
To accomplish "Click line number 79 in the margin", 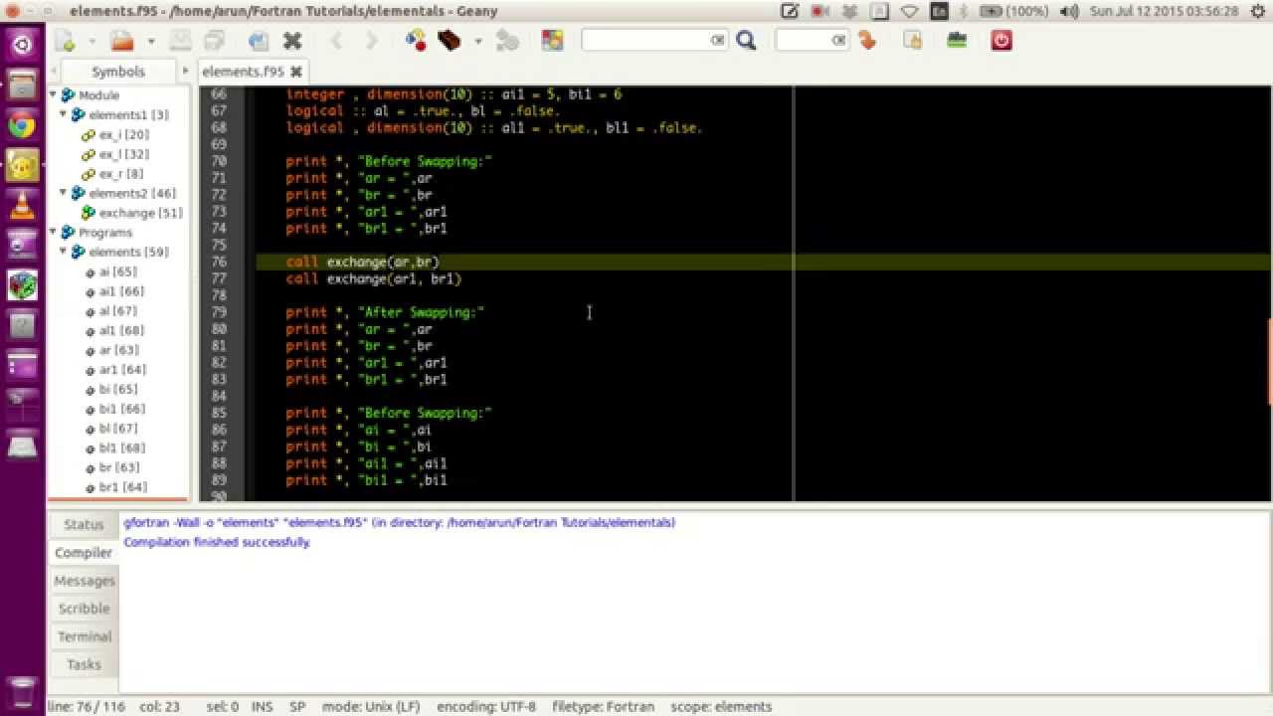I will [218, 312].
